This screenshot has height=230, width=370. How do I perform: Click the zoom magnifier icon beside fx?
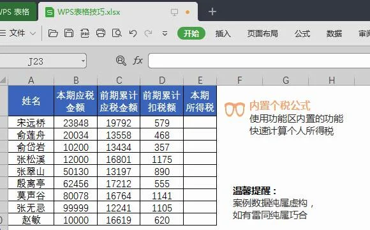[121, 61]
